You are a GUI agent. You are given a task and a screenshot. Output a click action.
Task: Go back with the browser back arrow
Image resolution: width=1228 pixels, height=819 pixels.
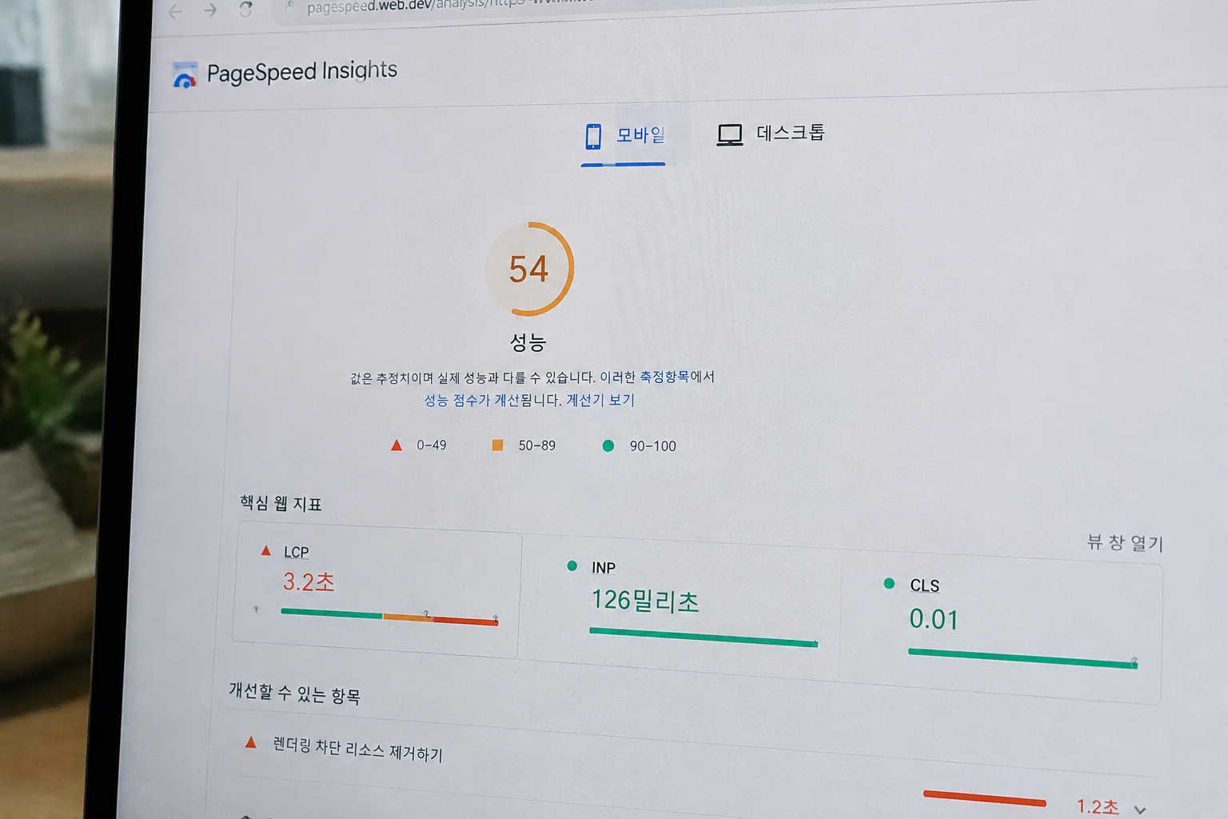coord(175,11)
